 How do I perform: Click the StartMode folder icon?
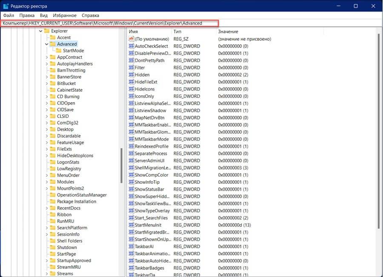pos(59,51)
